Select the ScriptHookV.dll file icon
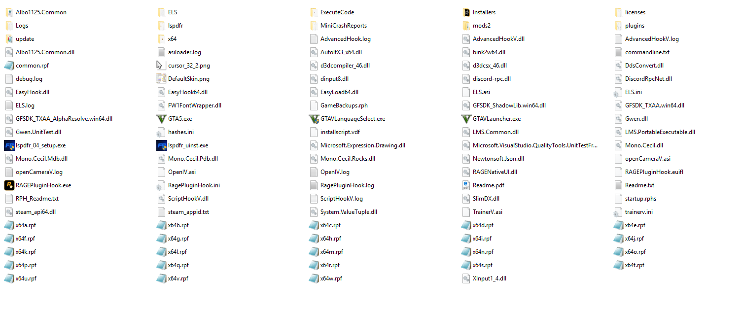 [x=162, y=199]
